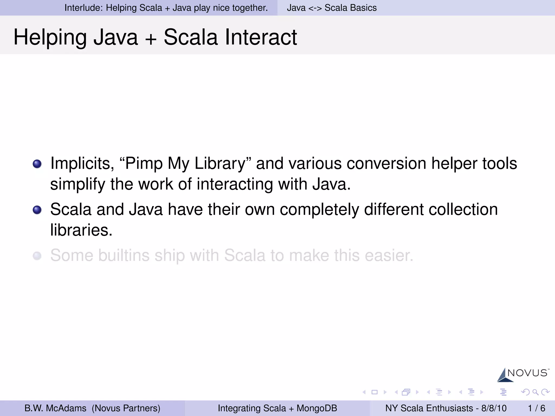Viewport: 555px width, 416px height.
Task: Click the faded 'Some builtins ship' bullet
Action: point(232,255)
